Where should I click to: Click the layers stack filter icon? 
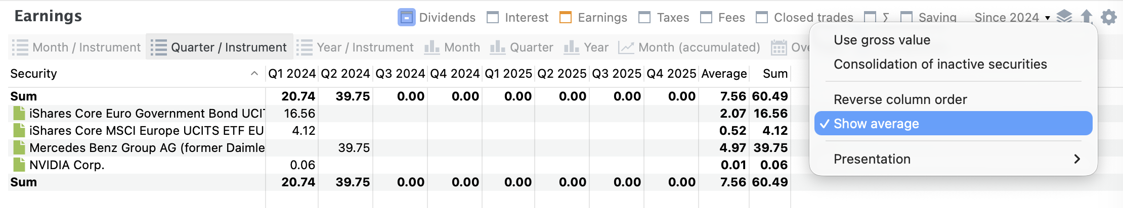click(x=1064, y=17)
